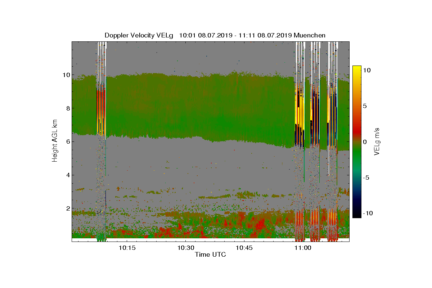This screenshot has width=432, height=288.
Task: Click the 'Time UTC' axis label
Action: click(x=211, y=255)
